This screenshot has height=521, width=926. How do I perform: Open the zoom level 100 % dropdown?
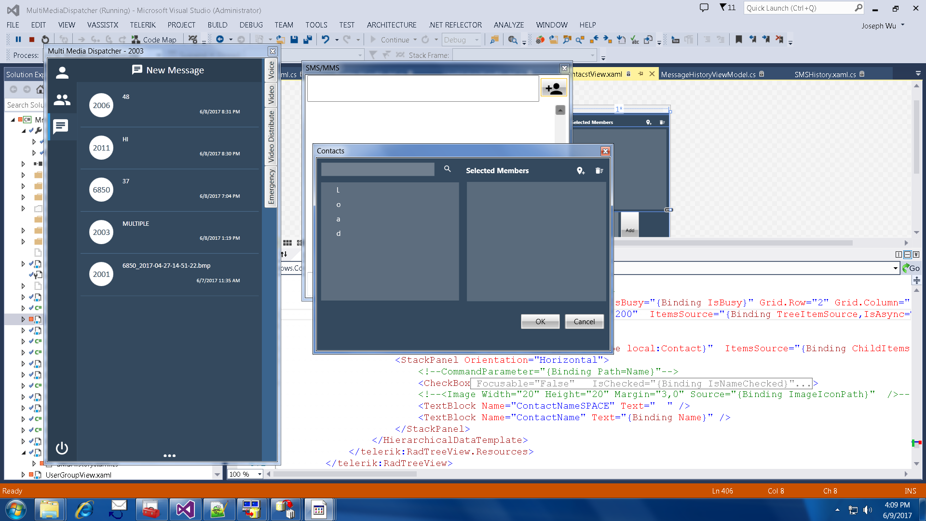[x=259, y=474]
